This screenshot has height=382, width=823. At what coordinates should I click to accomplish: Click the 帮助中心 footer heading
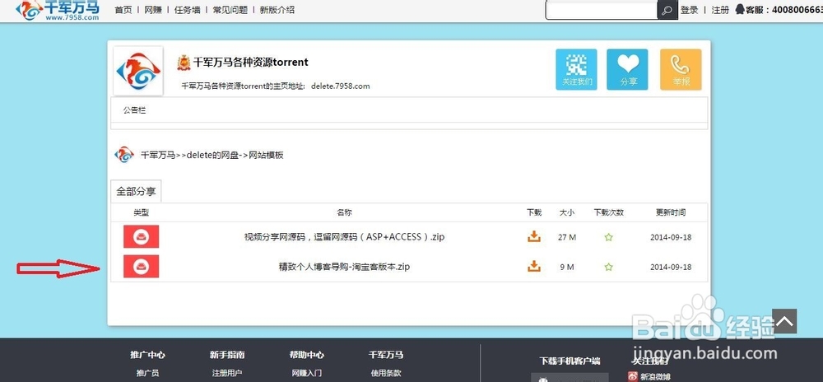pyautogui.click(x=306, y=355)
